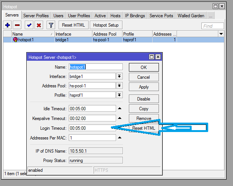
Task: Sort by Address Pool column header
Action: 107,34
